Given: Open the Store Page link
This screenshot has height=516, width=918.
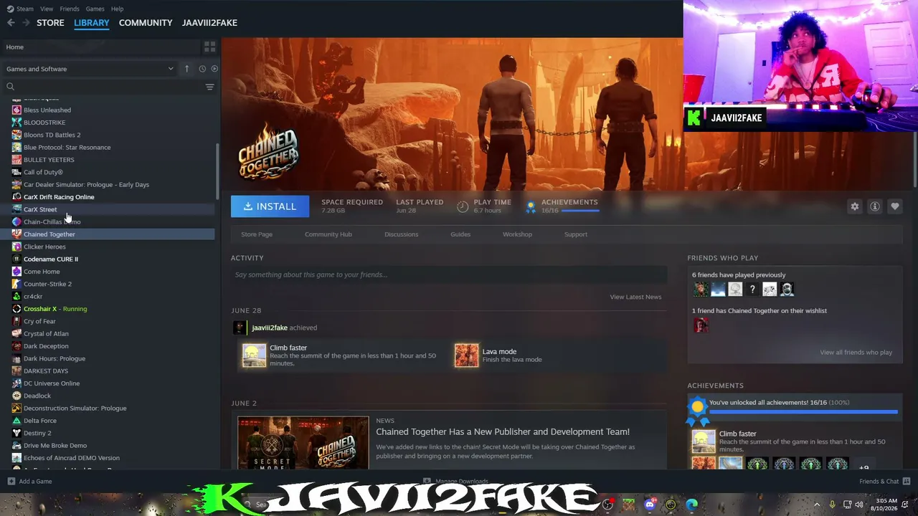Looking at the screenshot, I should coord(257,234).
